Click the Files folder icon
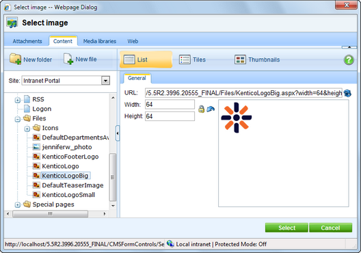This screenshot has width=361, height=253. pos(27,118)
